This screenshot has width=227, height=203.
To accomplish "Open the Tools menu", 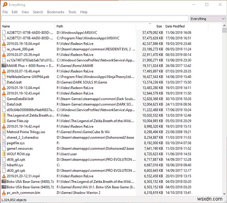I will [x=72, y=12].
